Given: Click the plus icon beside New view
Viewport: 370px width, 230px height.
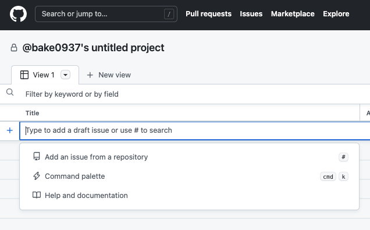Looking at the screenshot, I should click(90, 75).
